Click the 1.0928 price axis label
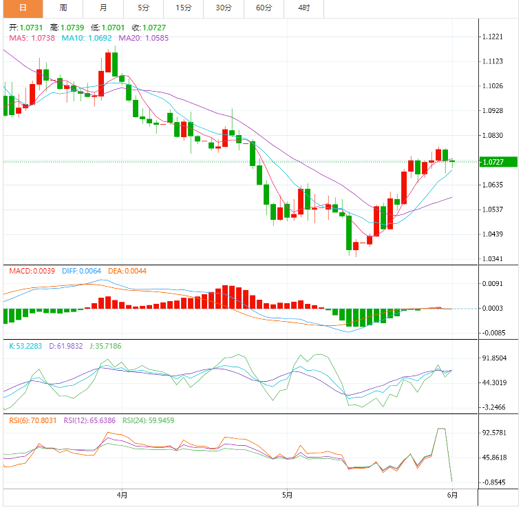523x512 pixels. [x=493, y=111]
